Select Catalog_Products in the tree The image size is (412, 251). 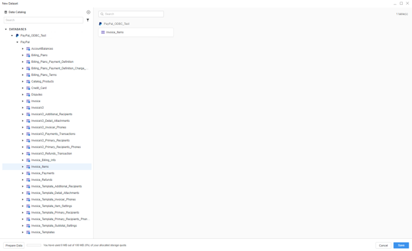pos(42,82)
